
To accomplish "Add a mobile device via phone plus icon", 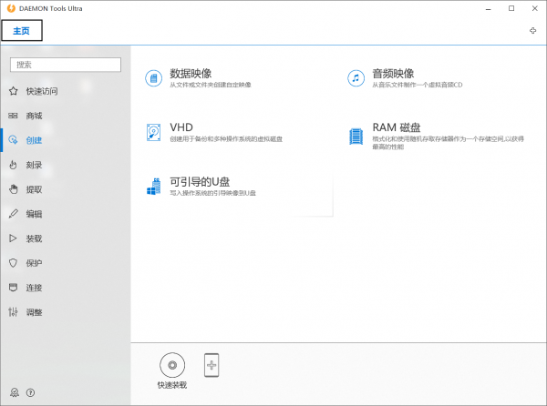I will click(x=212, y=365).
